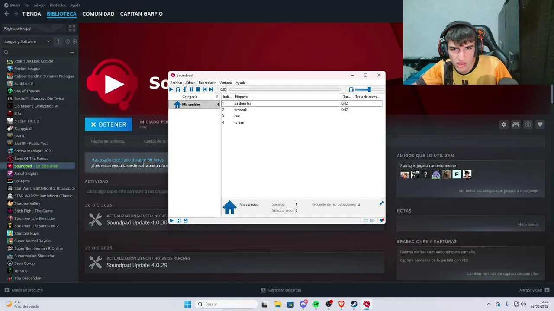Viewport: 554px width, 311px height.
Task: Open the Archivo menu in Soundpad
Action: click(176, 83)
